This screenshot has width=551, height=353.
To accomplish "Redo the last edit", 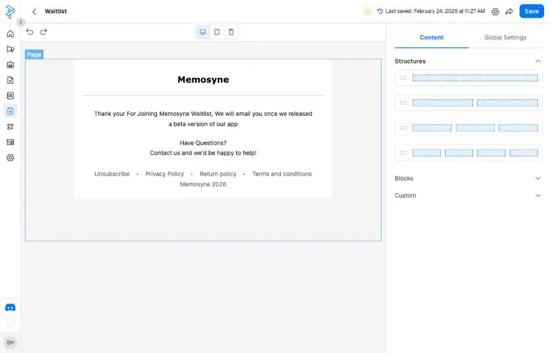I will point(43,32).
